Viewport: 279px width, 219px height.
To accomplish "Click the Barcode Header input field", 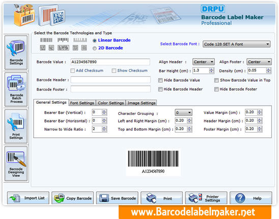I will 110,80.
